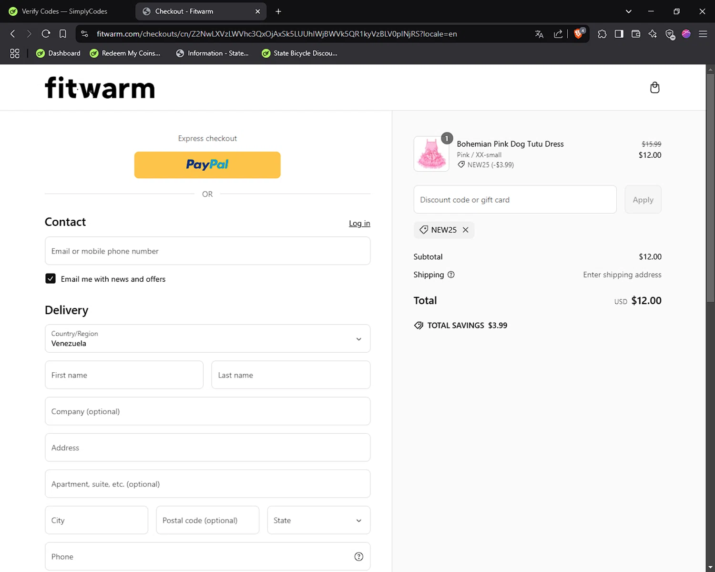Reload the checkout page
Screen dimensions: 715x572
click(x=46, y=34)
